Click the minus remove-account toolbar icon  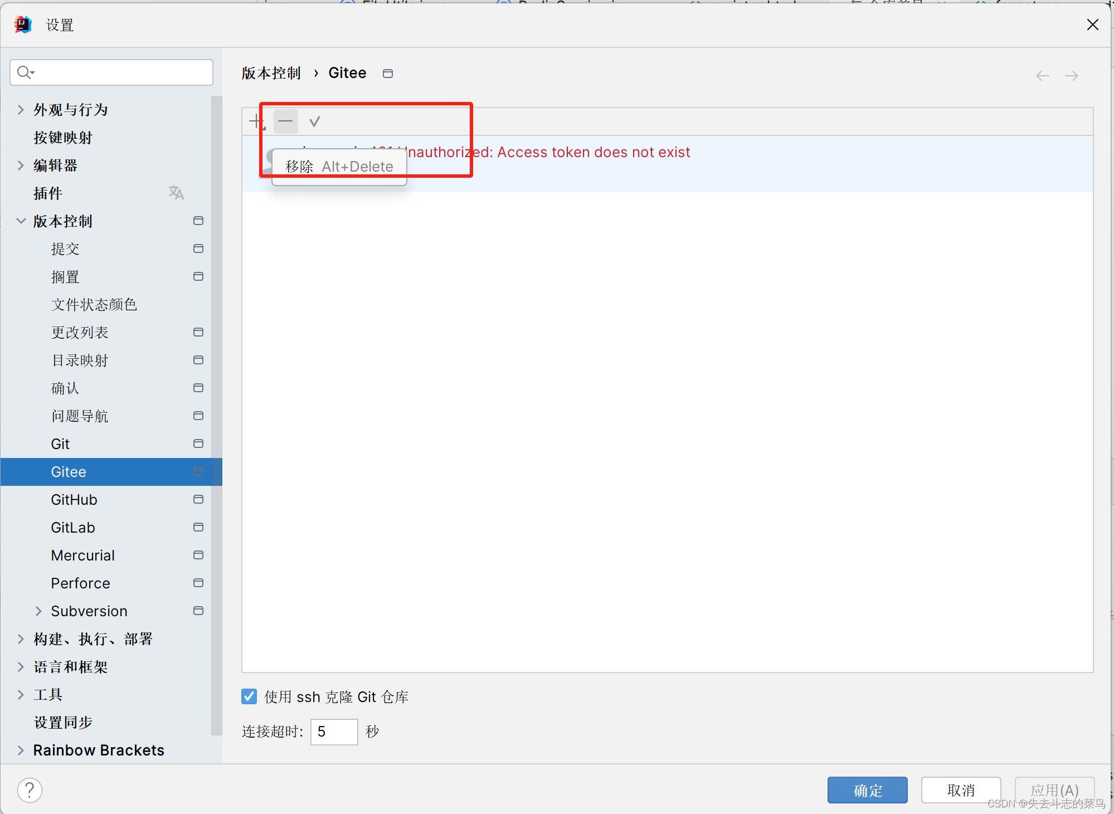[x=285, y=121]
